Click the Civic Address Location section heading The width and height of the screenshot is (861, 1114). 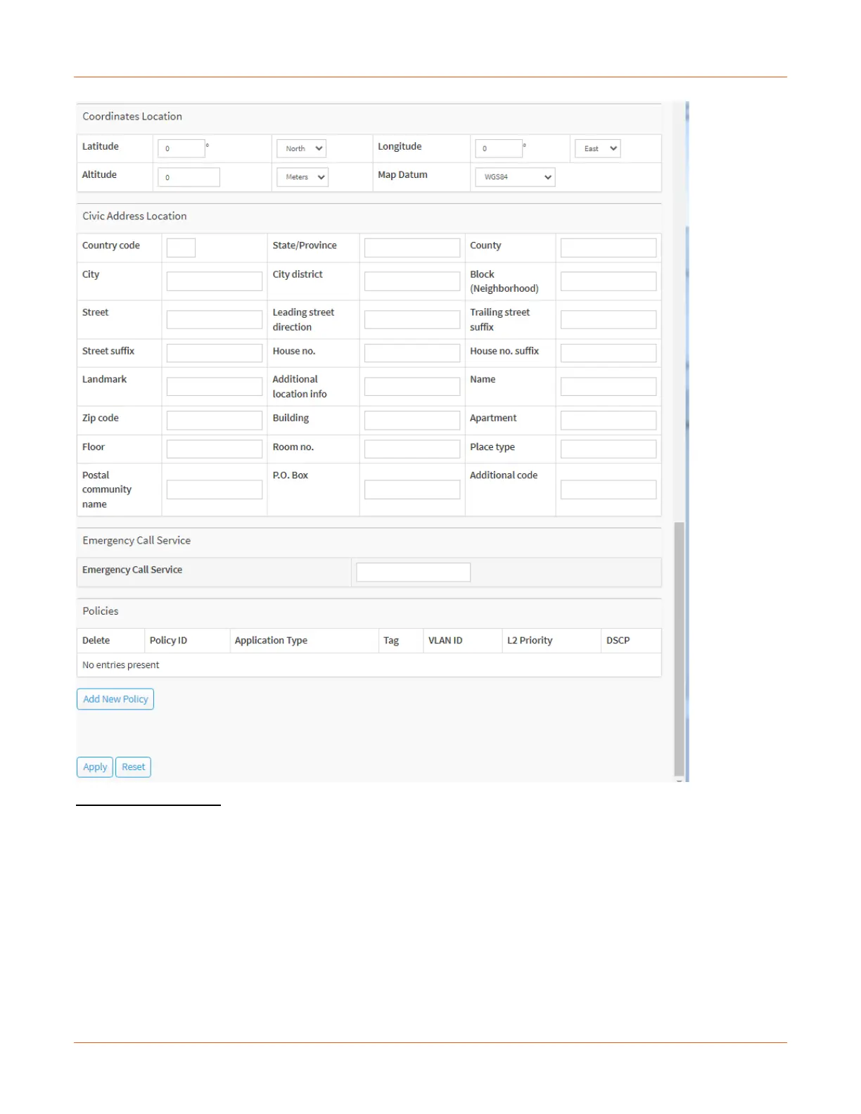[134, 216]
